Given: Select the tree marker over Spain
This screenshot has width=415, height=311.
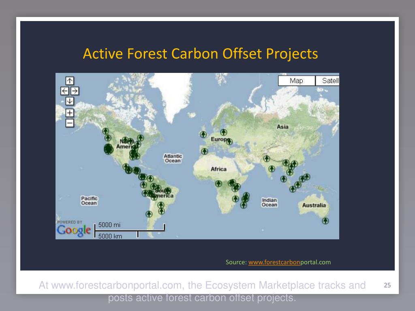Looking at the screenshot, I should (204, 151).
